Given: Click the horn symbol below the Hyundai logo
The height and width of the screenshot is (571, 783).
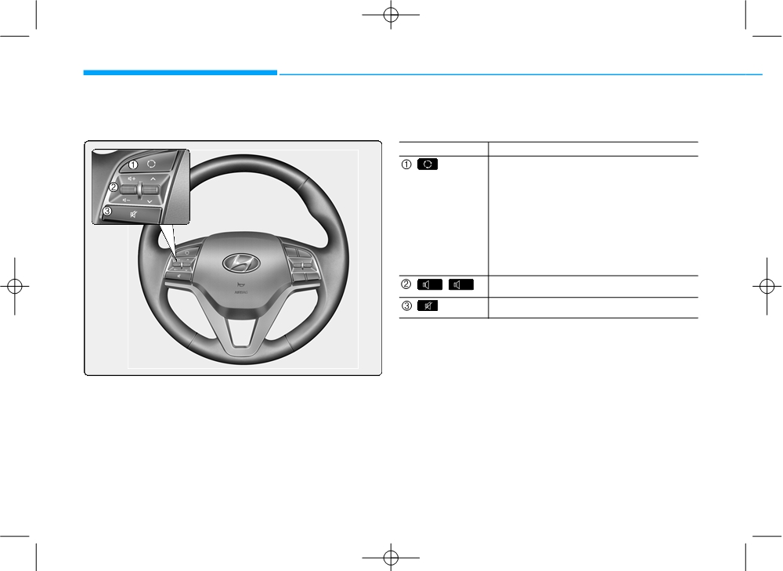Looking at the screenshot, I should point(241,284).
